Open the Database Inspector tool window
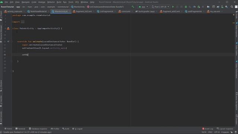The width and height of the screenshot is (238, 134). 38,129
